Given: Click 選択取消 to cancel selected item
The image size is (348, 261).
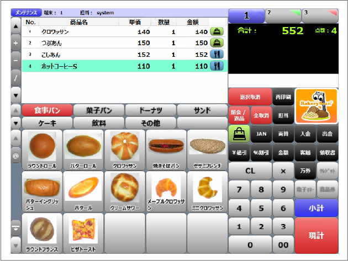Looking at the screenshot, I should click(x=250, y=97).
